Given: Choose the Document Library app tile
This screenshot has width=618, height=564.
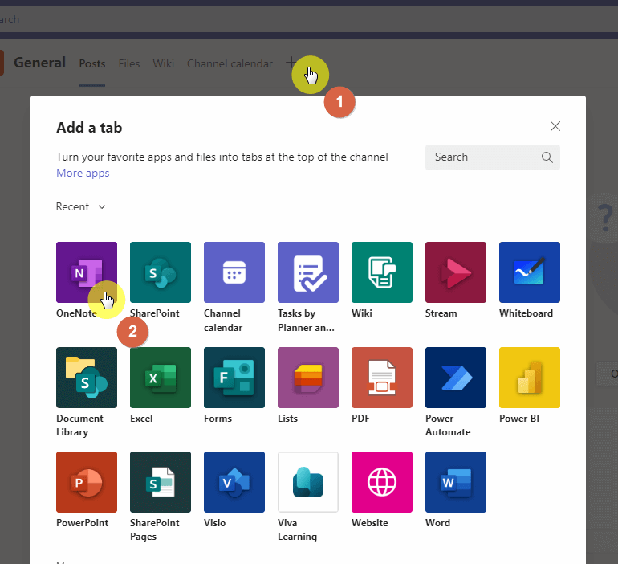Looking at the screenshot, I should 87,378.
